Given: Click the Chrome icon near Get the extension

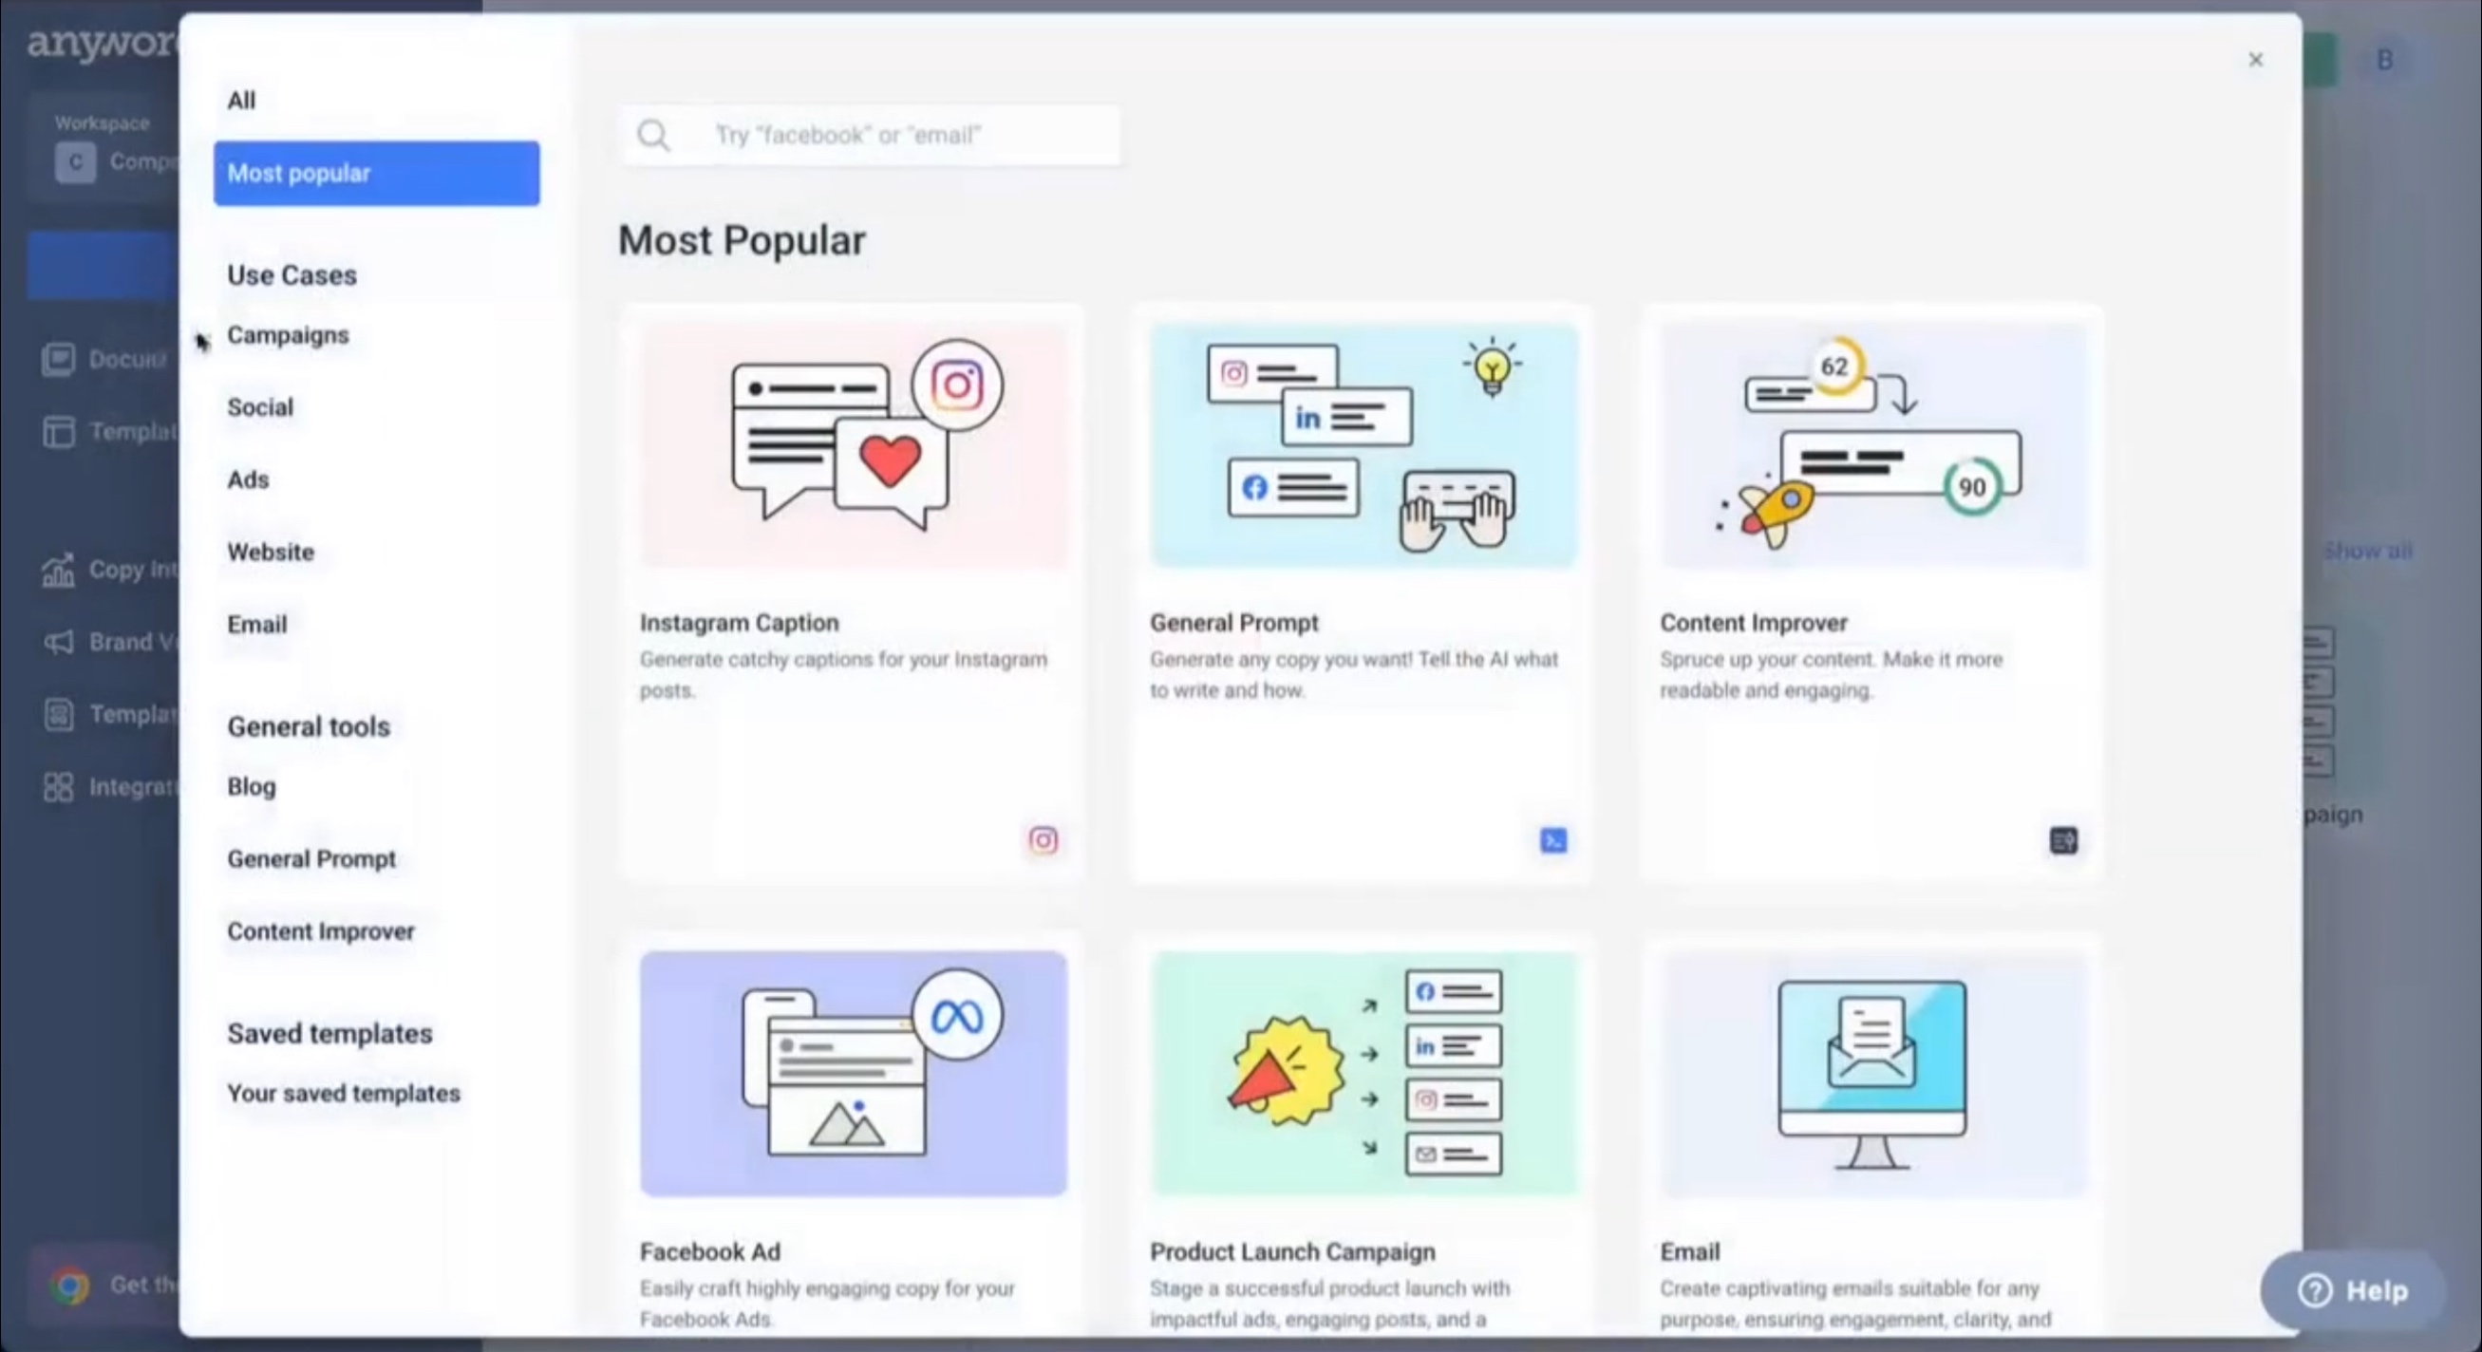Looking at the screenshot, I should pos(67,1285).
